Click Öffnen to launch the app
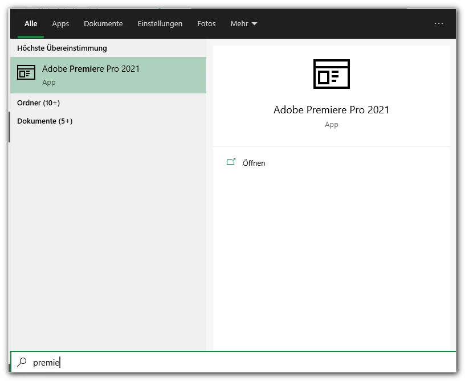Viewport: 465px width, 381px height. coord(254,163)
